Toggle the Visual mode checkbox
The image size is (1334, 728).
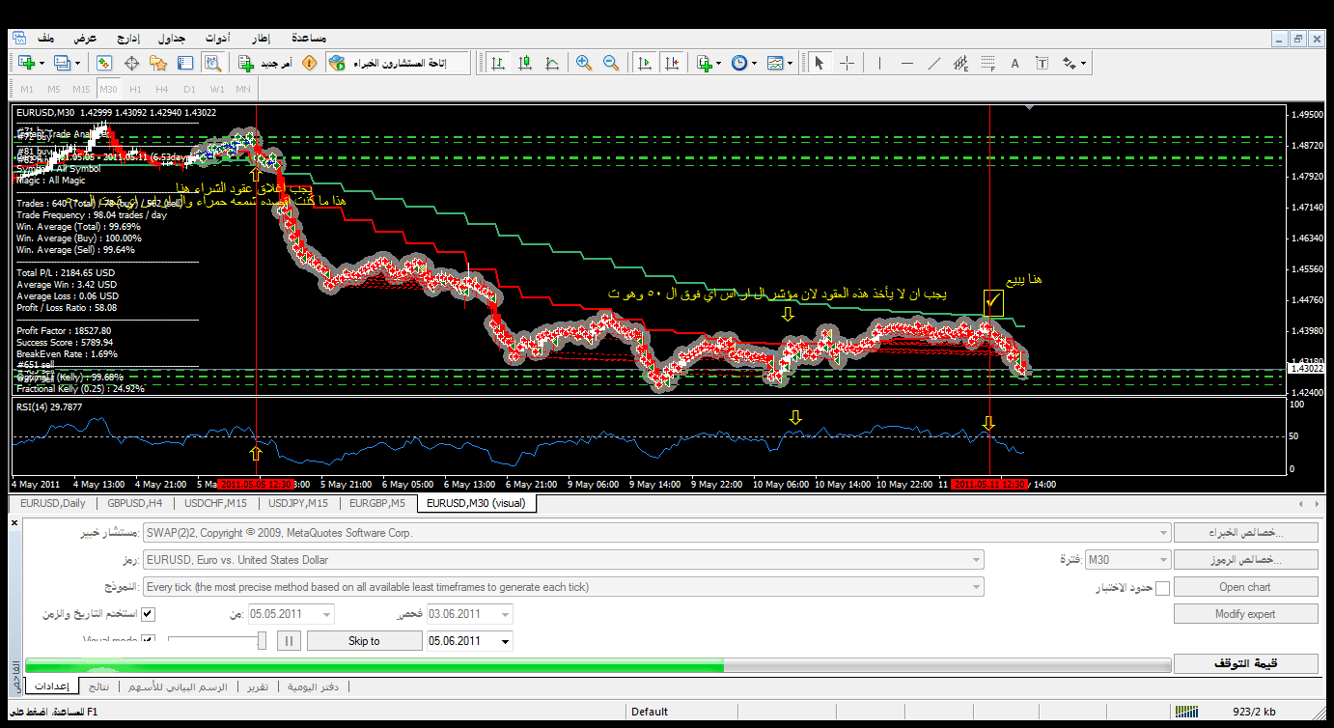[148, 640]
